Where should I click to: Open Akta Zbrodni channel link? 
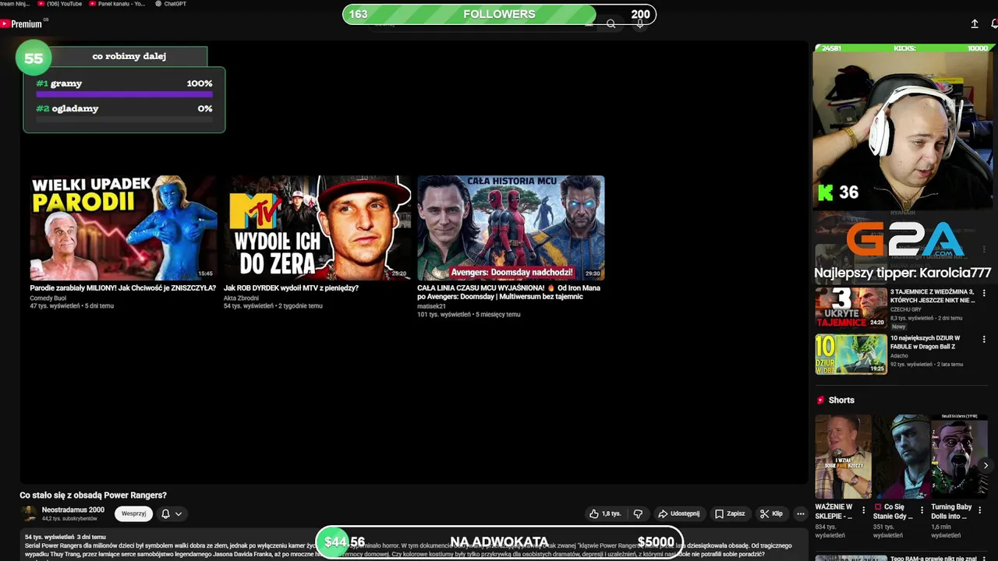[241, 298]
